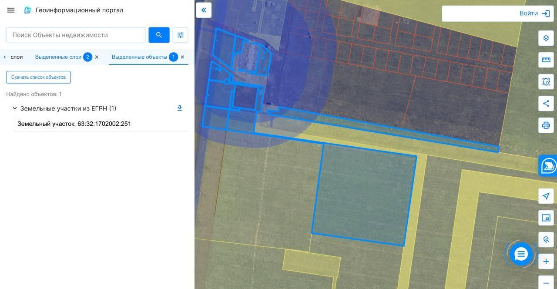The height and width of the screenshot is (289, 557).
Task: Print the map with printer icon
Action: pos(546,125)
